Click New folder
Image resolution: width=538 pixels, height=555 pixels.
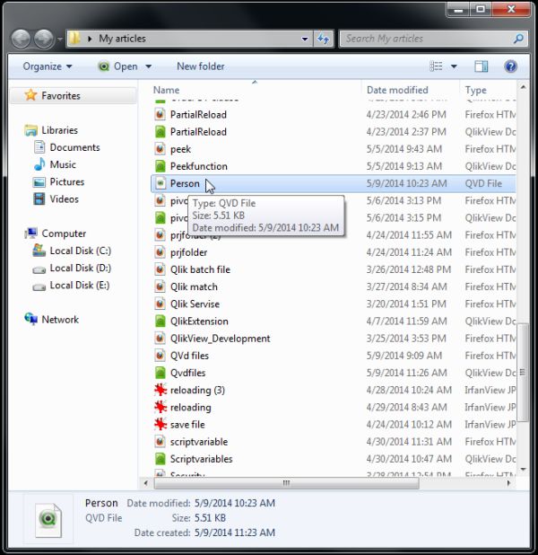pyautogui.click(x=201, y=66)
